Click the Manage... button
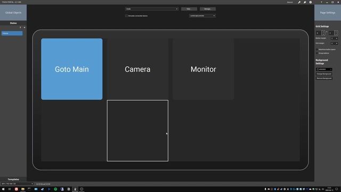 208,9
